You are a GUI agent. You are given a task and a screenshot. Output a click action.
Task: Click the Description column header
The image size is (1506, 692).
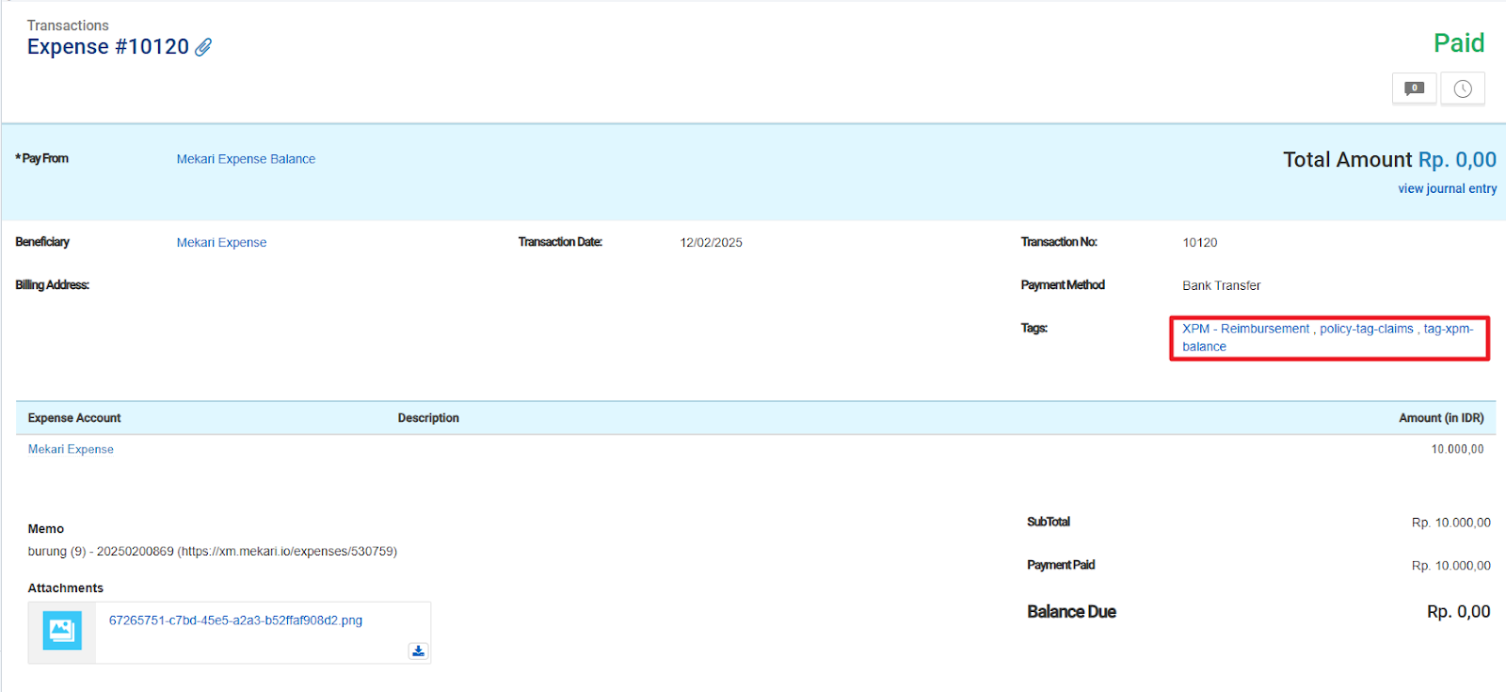click(x=428, y=418)
